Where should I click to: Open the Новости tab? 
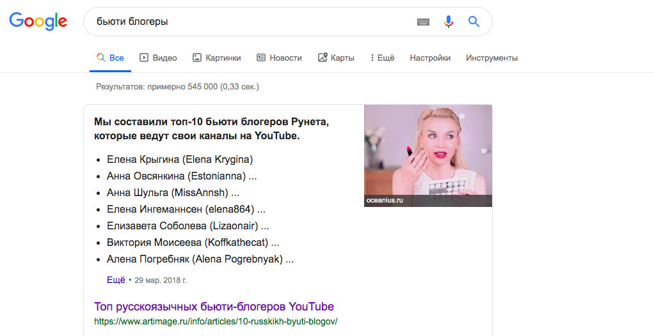279,58
